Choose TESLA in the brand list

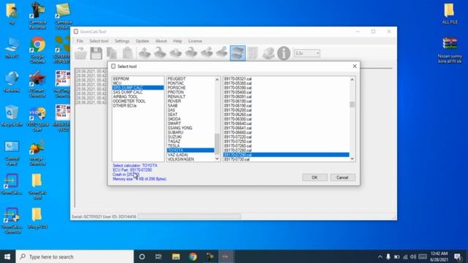[x=190, y=146]
